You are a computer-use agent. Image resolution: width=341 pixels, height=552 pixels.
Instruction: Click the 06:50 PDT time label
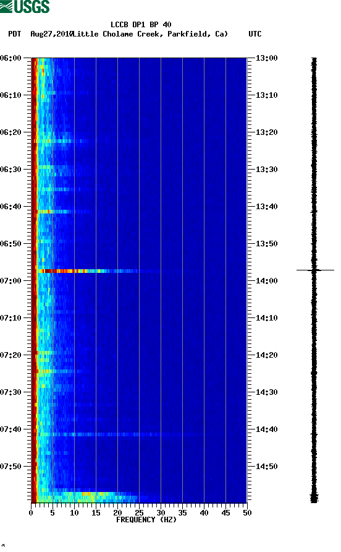pyautogui.click(x=11, y=244)
